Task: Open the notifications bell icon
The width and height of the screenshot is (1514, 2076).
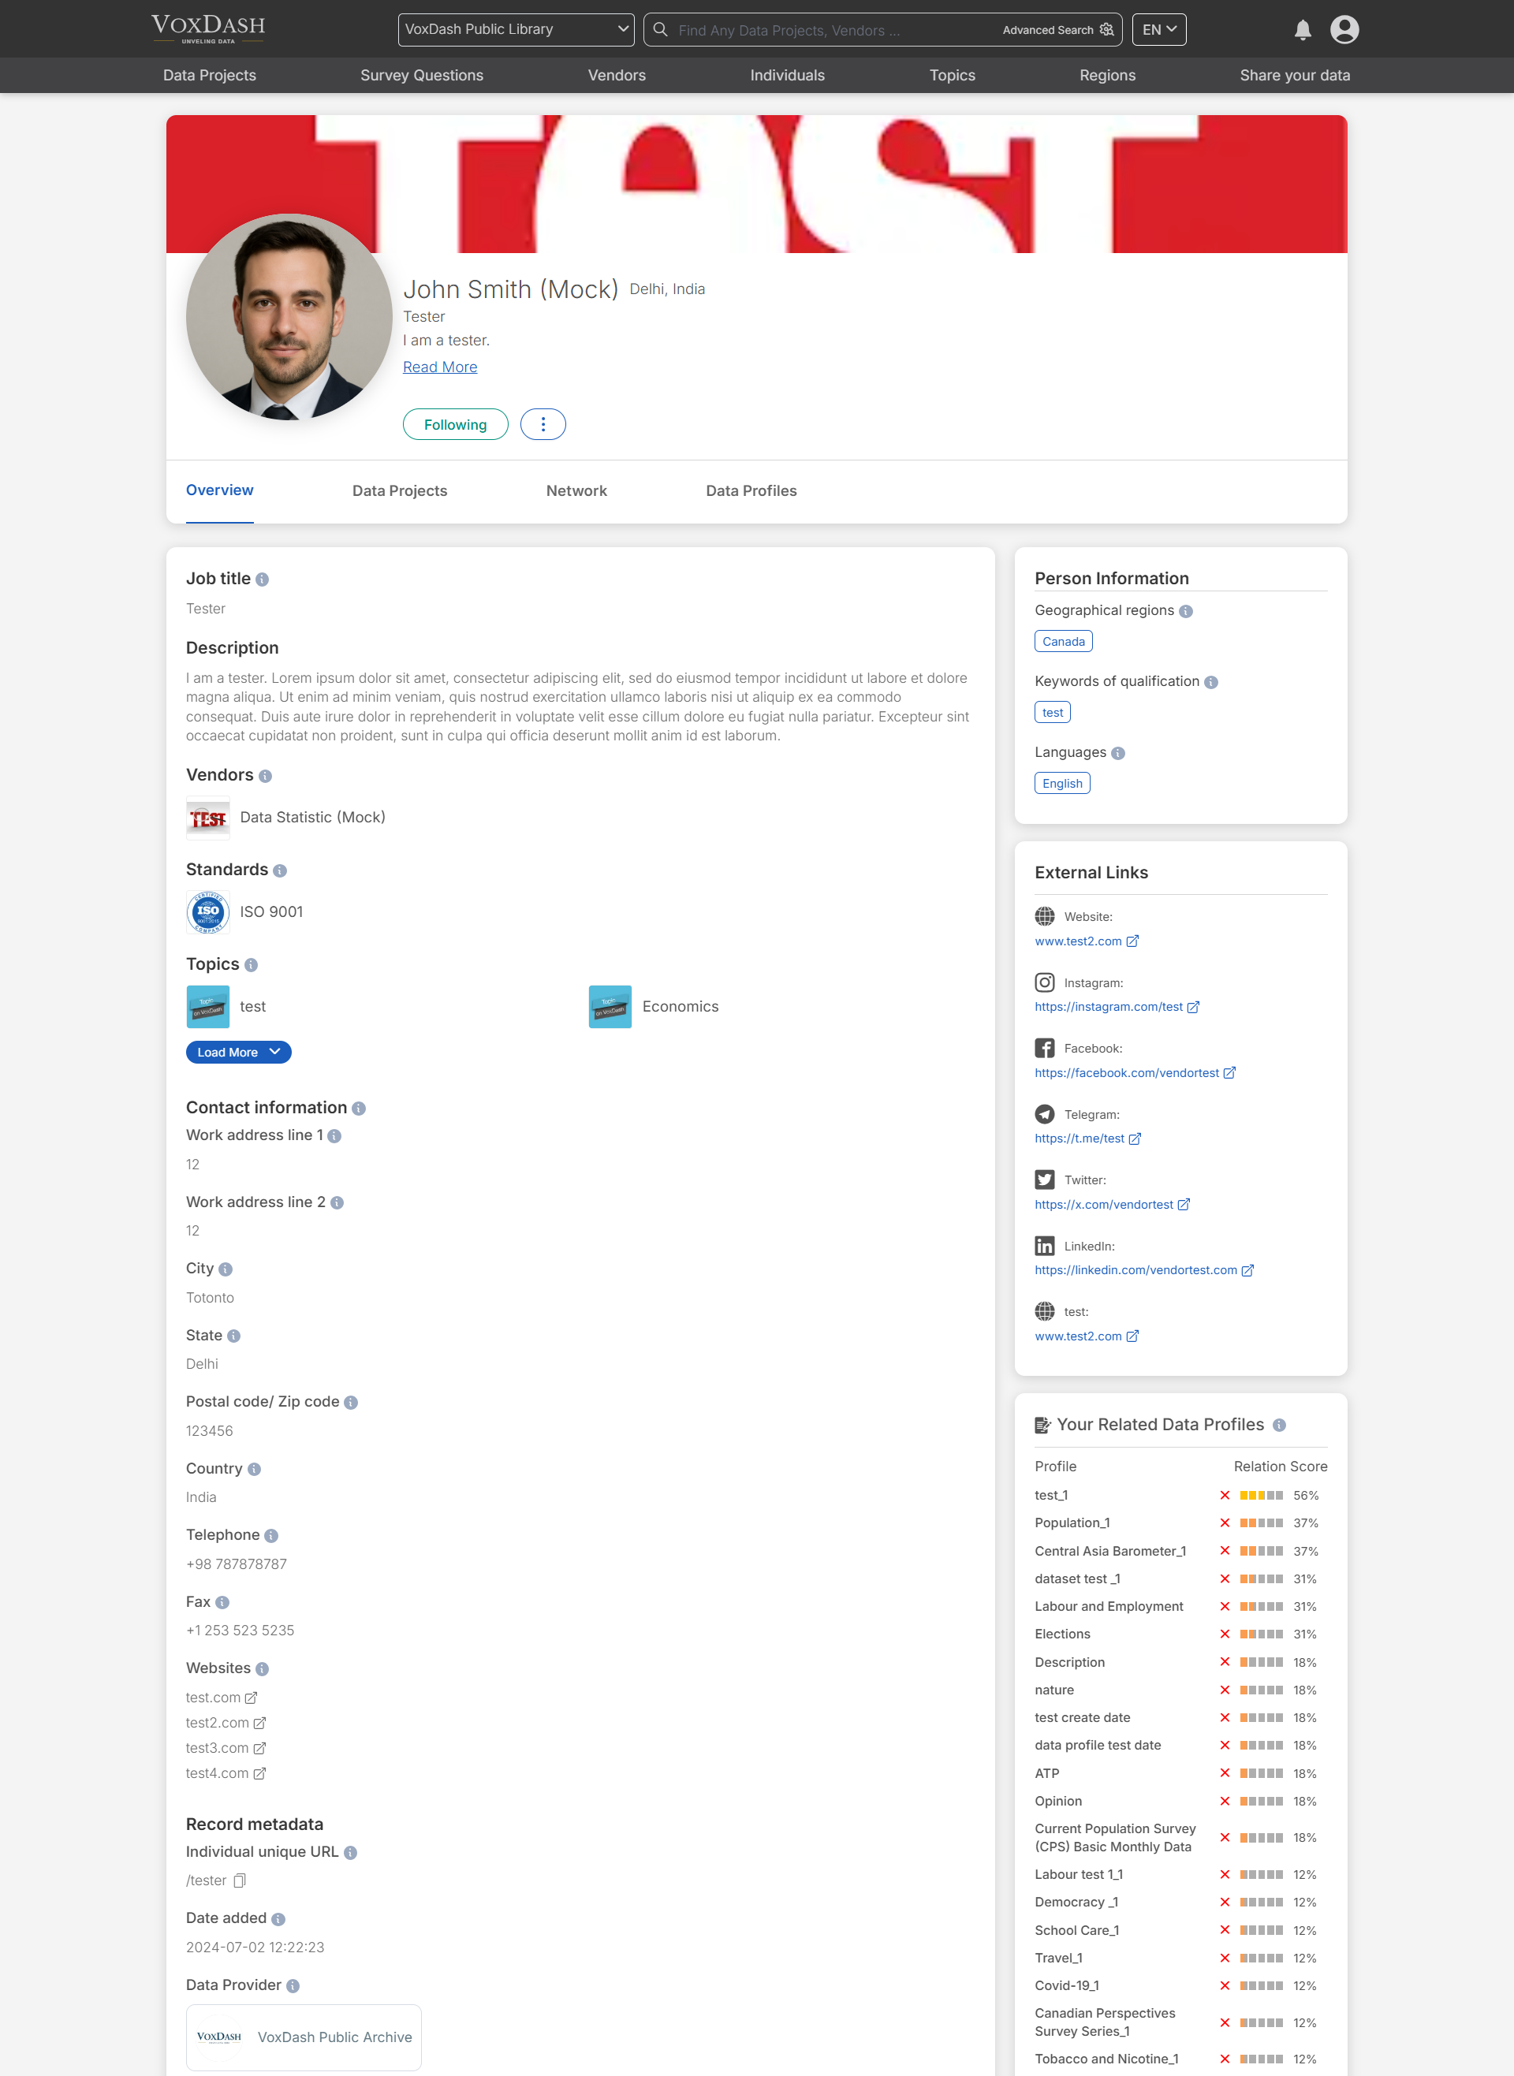Action: [1303, 29]
